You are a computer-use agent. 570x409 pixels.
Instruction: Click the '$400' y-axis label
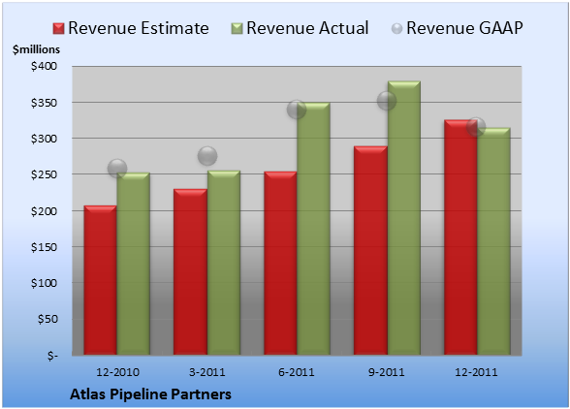44,66
